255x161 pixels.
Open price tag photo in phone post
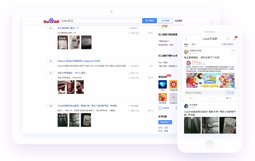[228, 125]
